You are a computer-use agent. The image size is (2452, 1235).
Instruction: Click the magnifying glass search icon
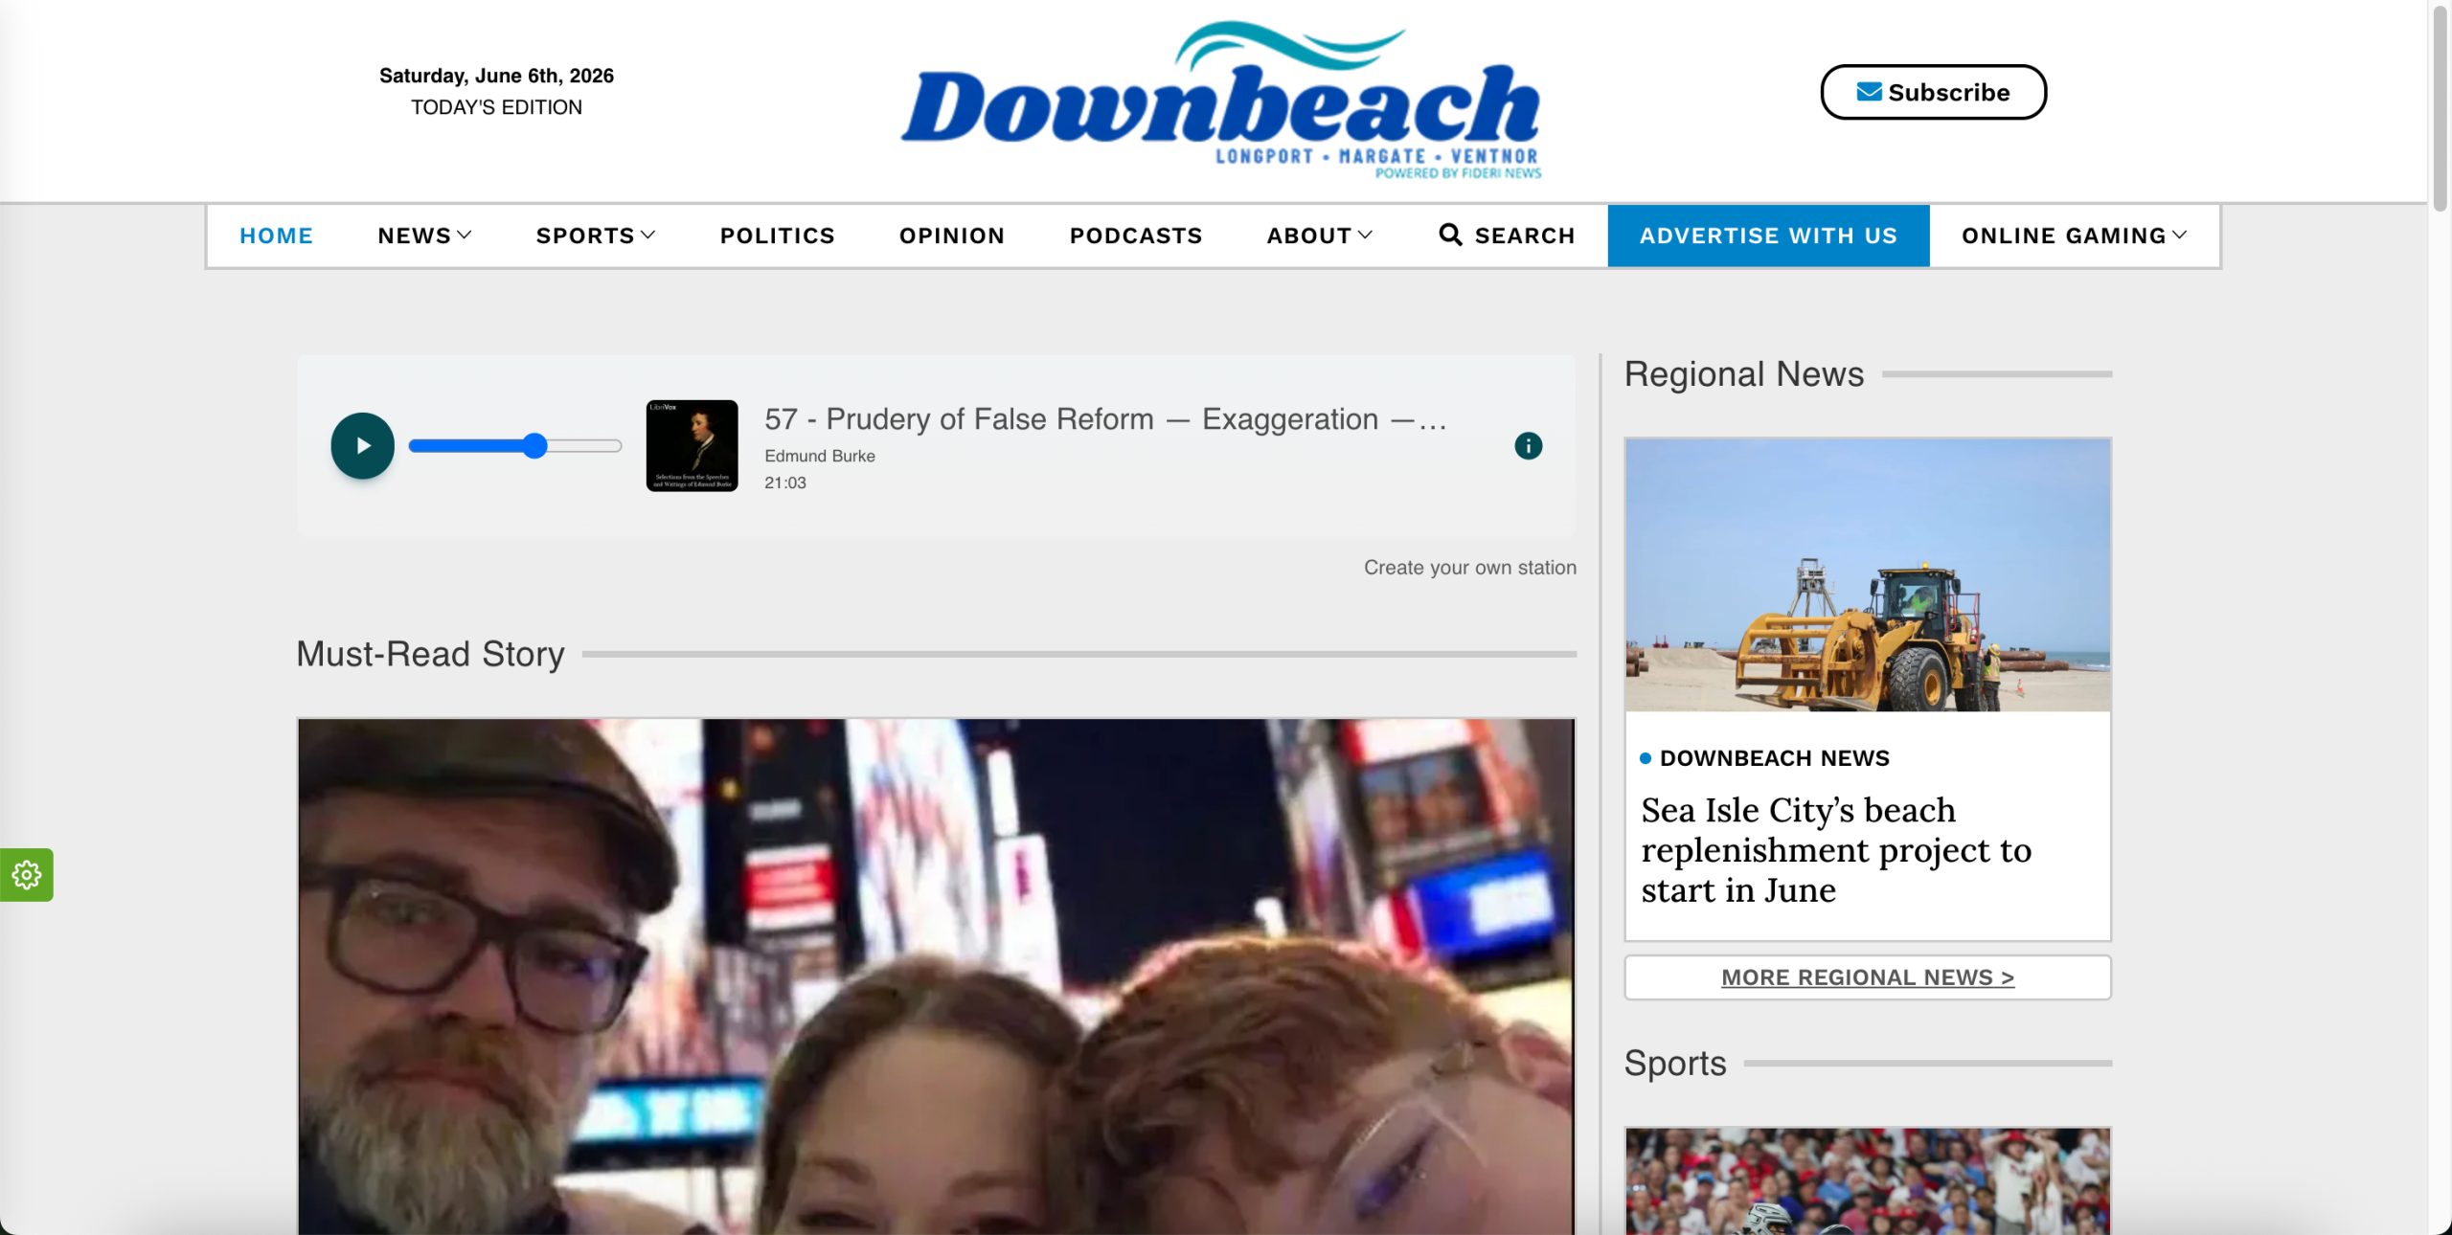coord(1450,235)
